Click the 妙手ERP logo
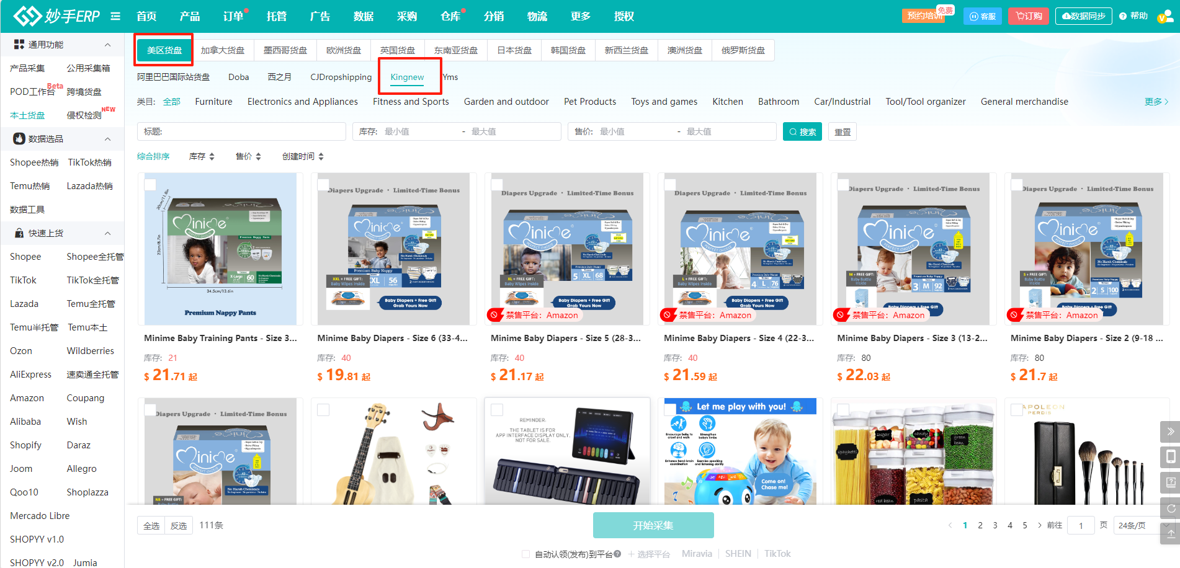The image size is (1180, 568). point(57,16)
